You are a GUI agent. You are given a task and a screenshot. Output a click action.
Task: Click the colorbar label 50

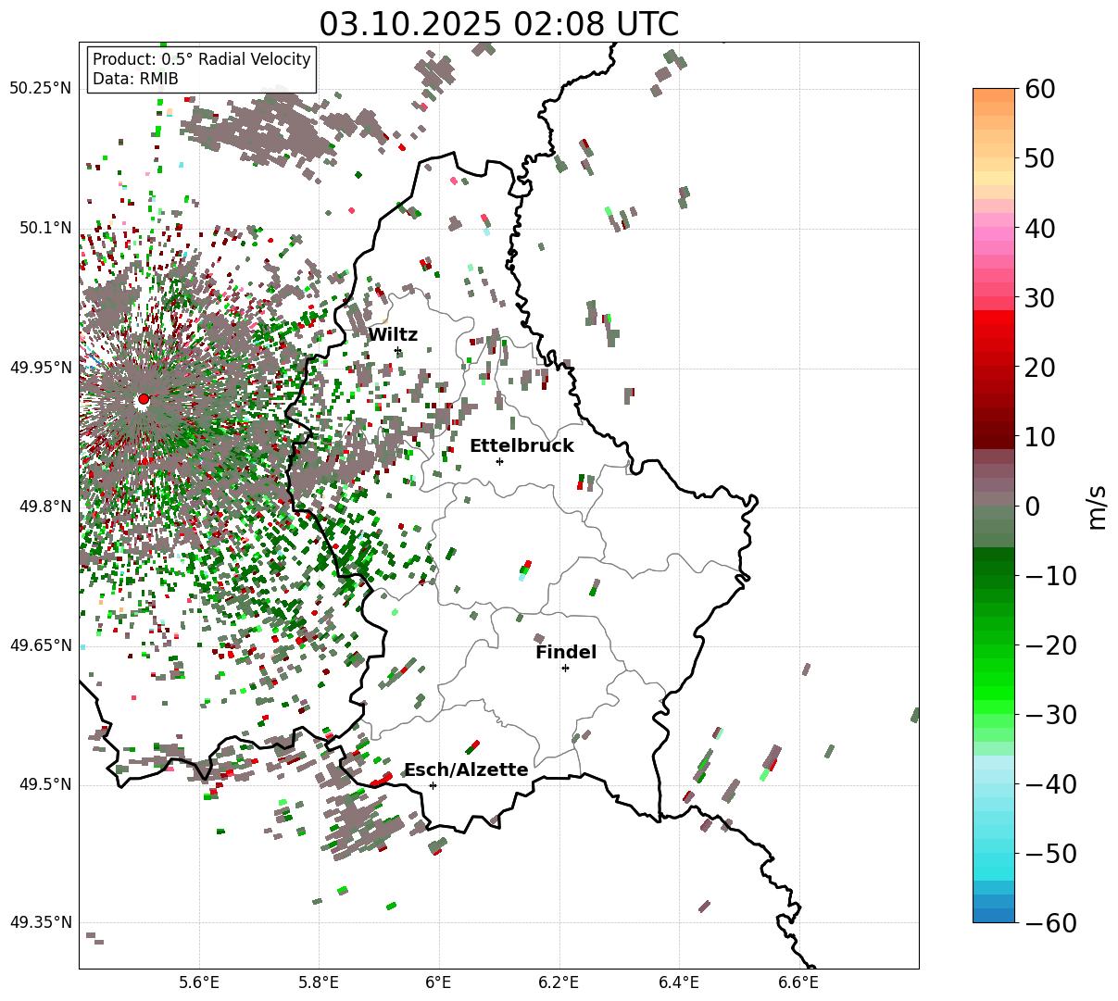coord(1038,158)
